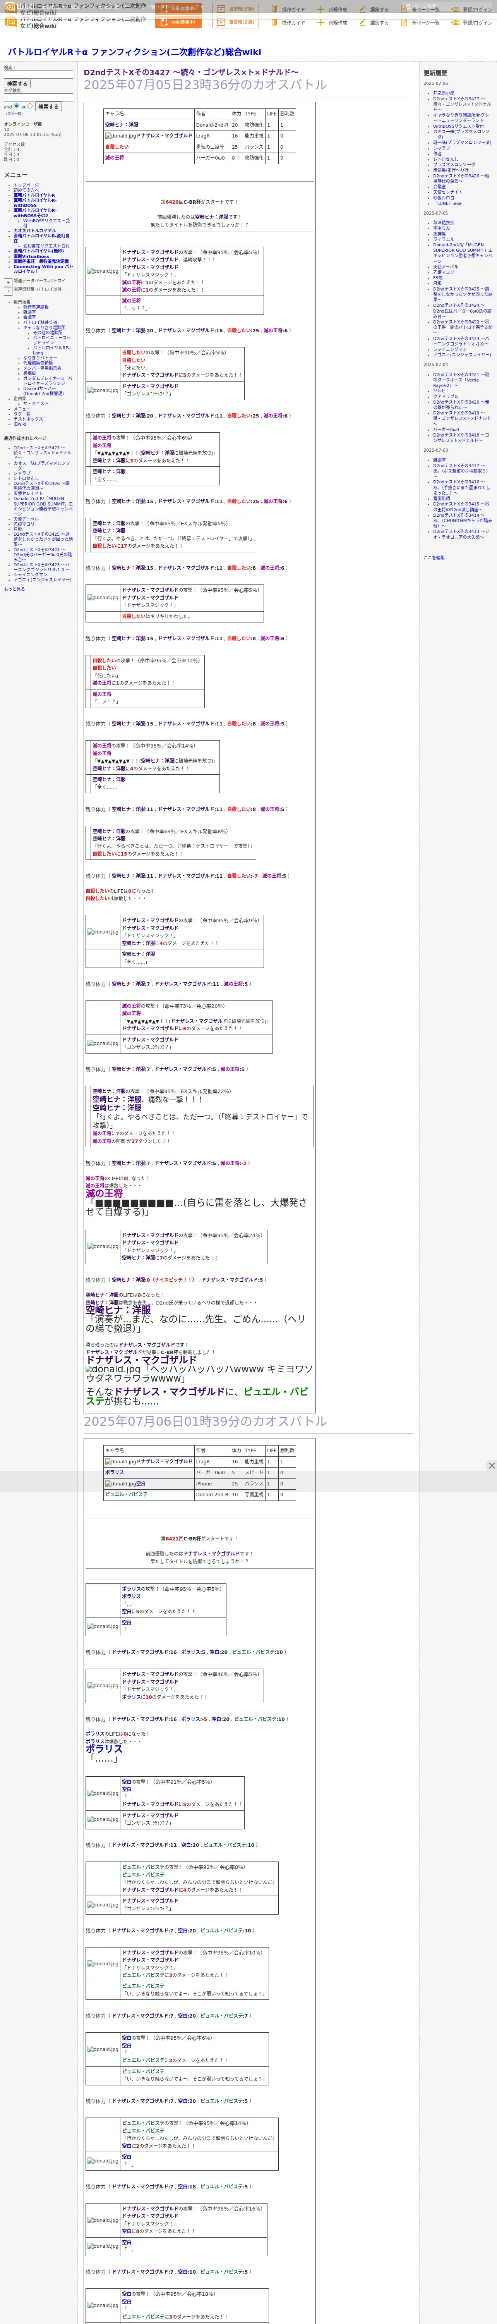497x2324 pixels.
Task: Open 「LUNE」.exe in 更新履歴
Action: tap(447, 203)
